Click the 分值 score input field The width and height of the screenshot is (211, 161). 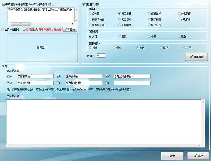[101, 56]
